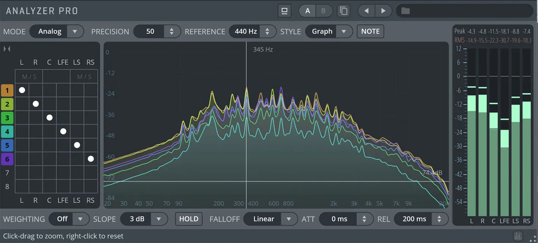The height and width of the screenshot is (243, 538).
Task: Click the 2k frequency axis label
Action: pyautogui.click(x=334, y=204)
